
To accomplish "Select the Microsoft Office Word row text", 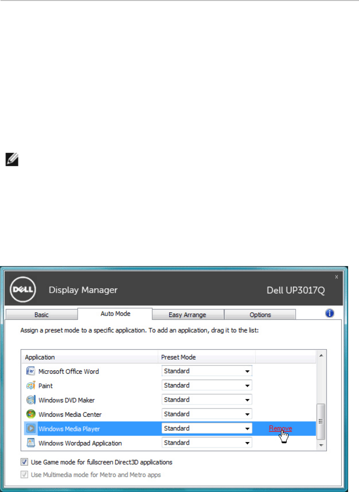I will pyautogui.click(x=69, y=371).
